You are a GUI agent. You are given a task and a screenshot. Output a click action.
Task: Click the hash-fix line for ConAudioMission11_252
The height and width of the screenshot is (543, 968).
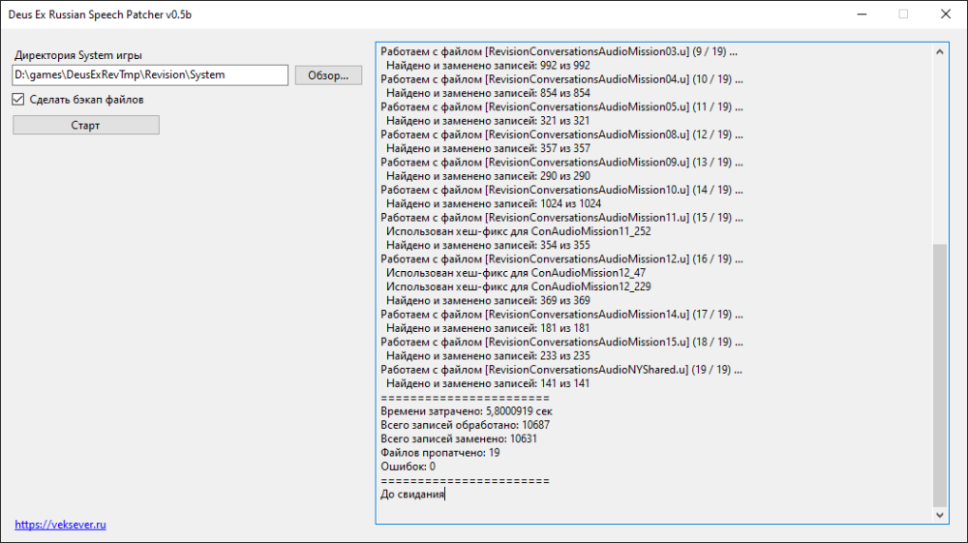[x=519, y=231]
